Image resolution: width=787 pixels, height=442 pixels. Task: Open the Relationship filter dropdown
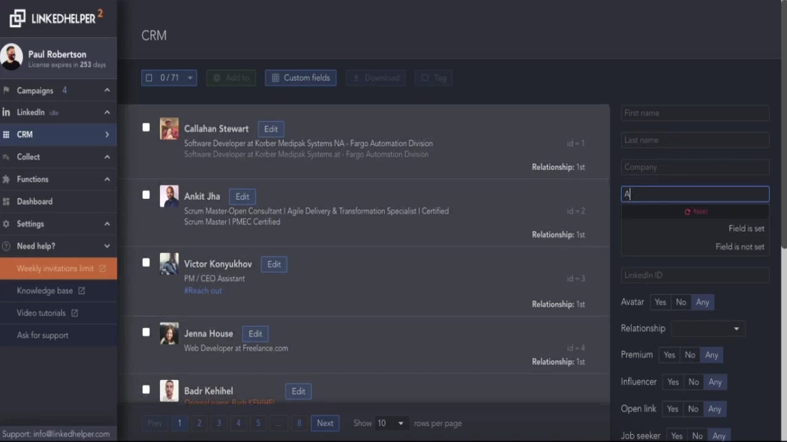pos(708,328)
